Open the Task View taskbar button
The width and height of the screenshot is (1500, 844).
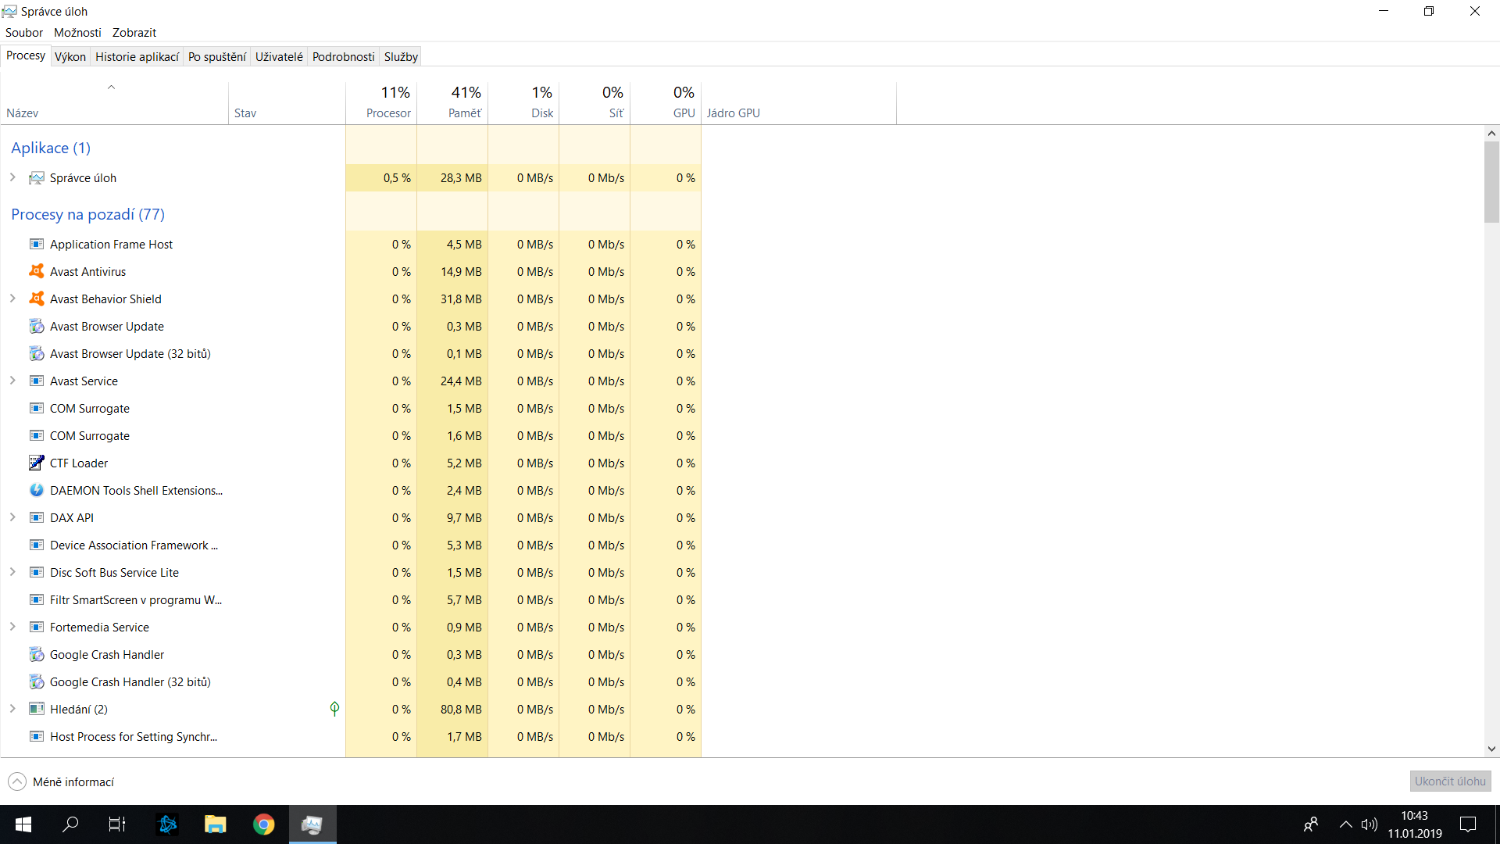click(117, 824)
